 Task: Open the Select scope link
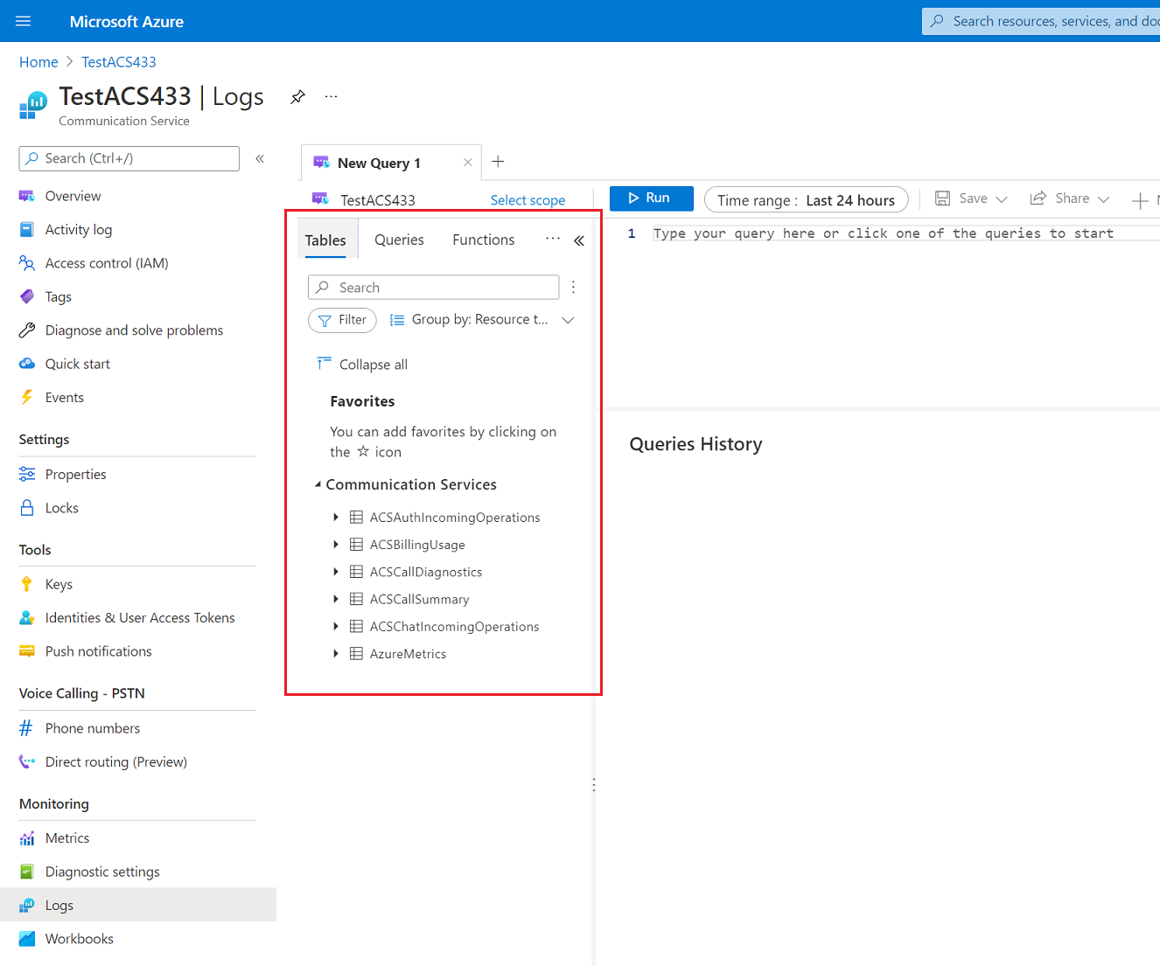click(528, 199)
